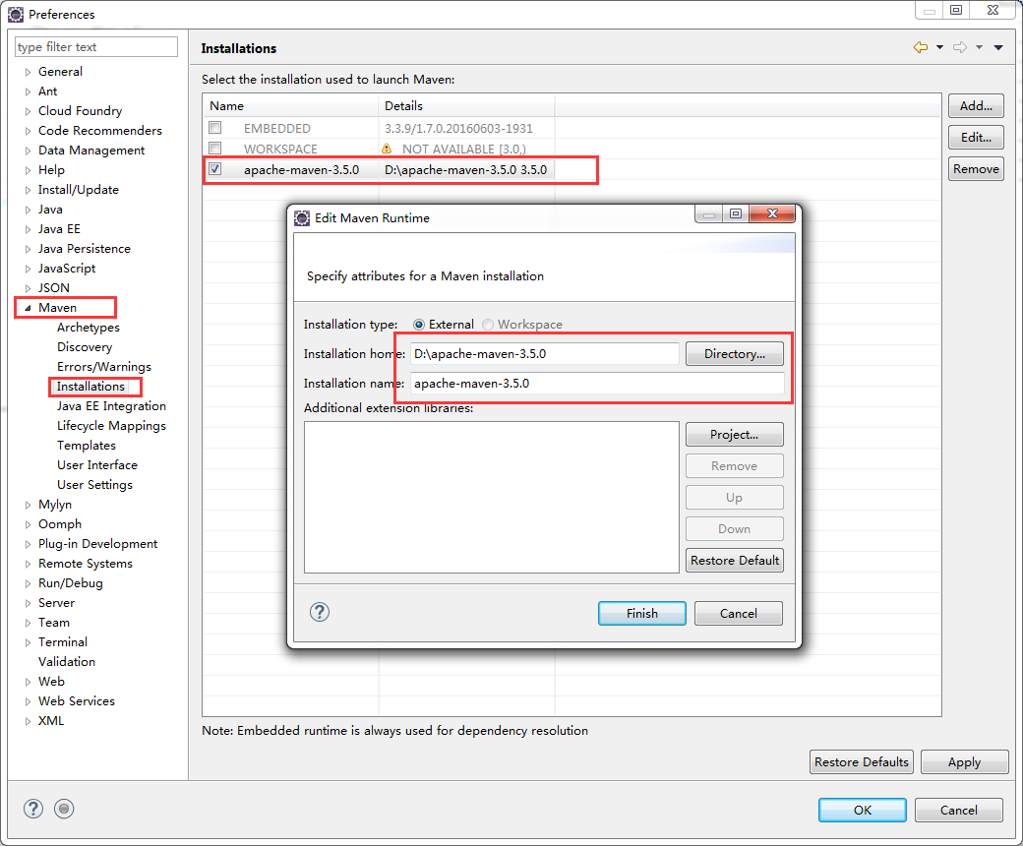
Task: Expand the Java tree node
Action: pyautogui.click(x=28, y=210)
